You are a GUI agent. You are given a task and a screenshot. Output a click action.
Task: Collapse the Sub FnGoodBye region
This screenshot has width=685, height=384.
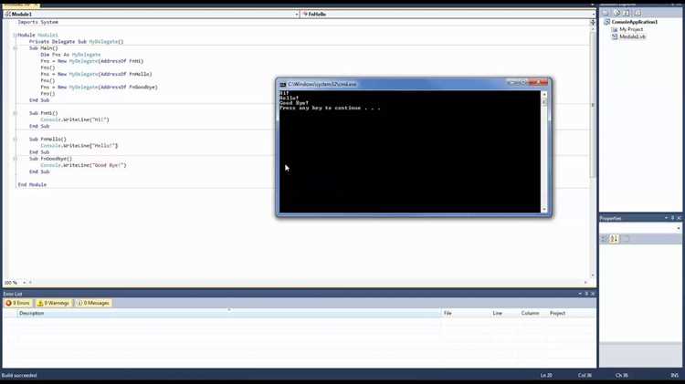point(15,159)
